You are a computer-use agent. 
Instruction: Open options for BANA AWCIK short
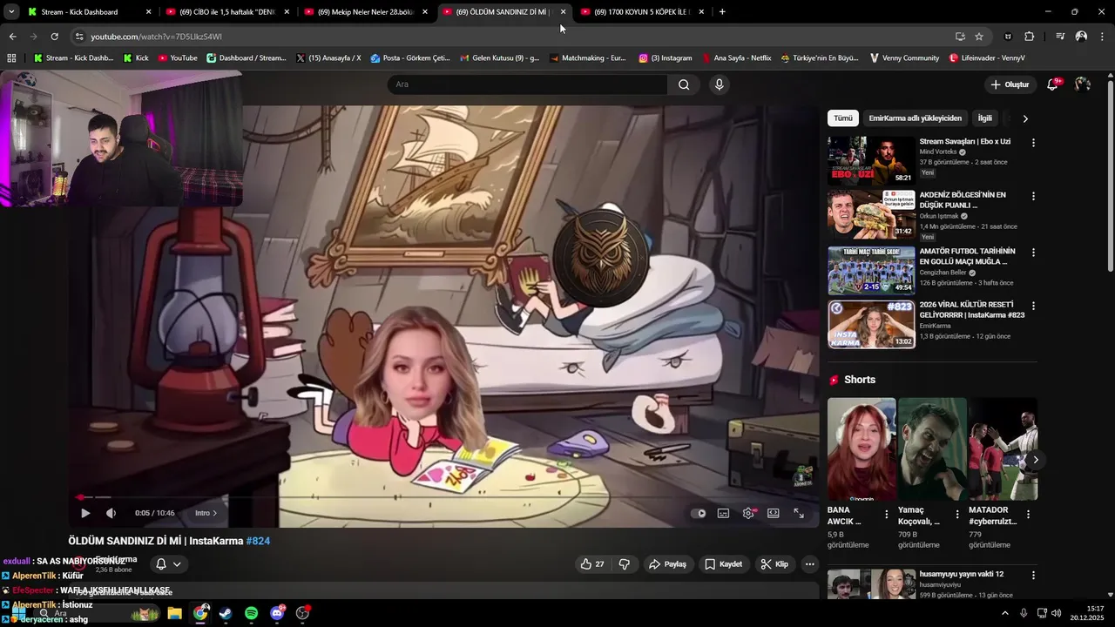pyautogui.click(x=887, y=515)
